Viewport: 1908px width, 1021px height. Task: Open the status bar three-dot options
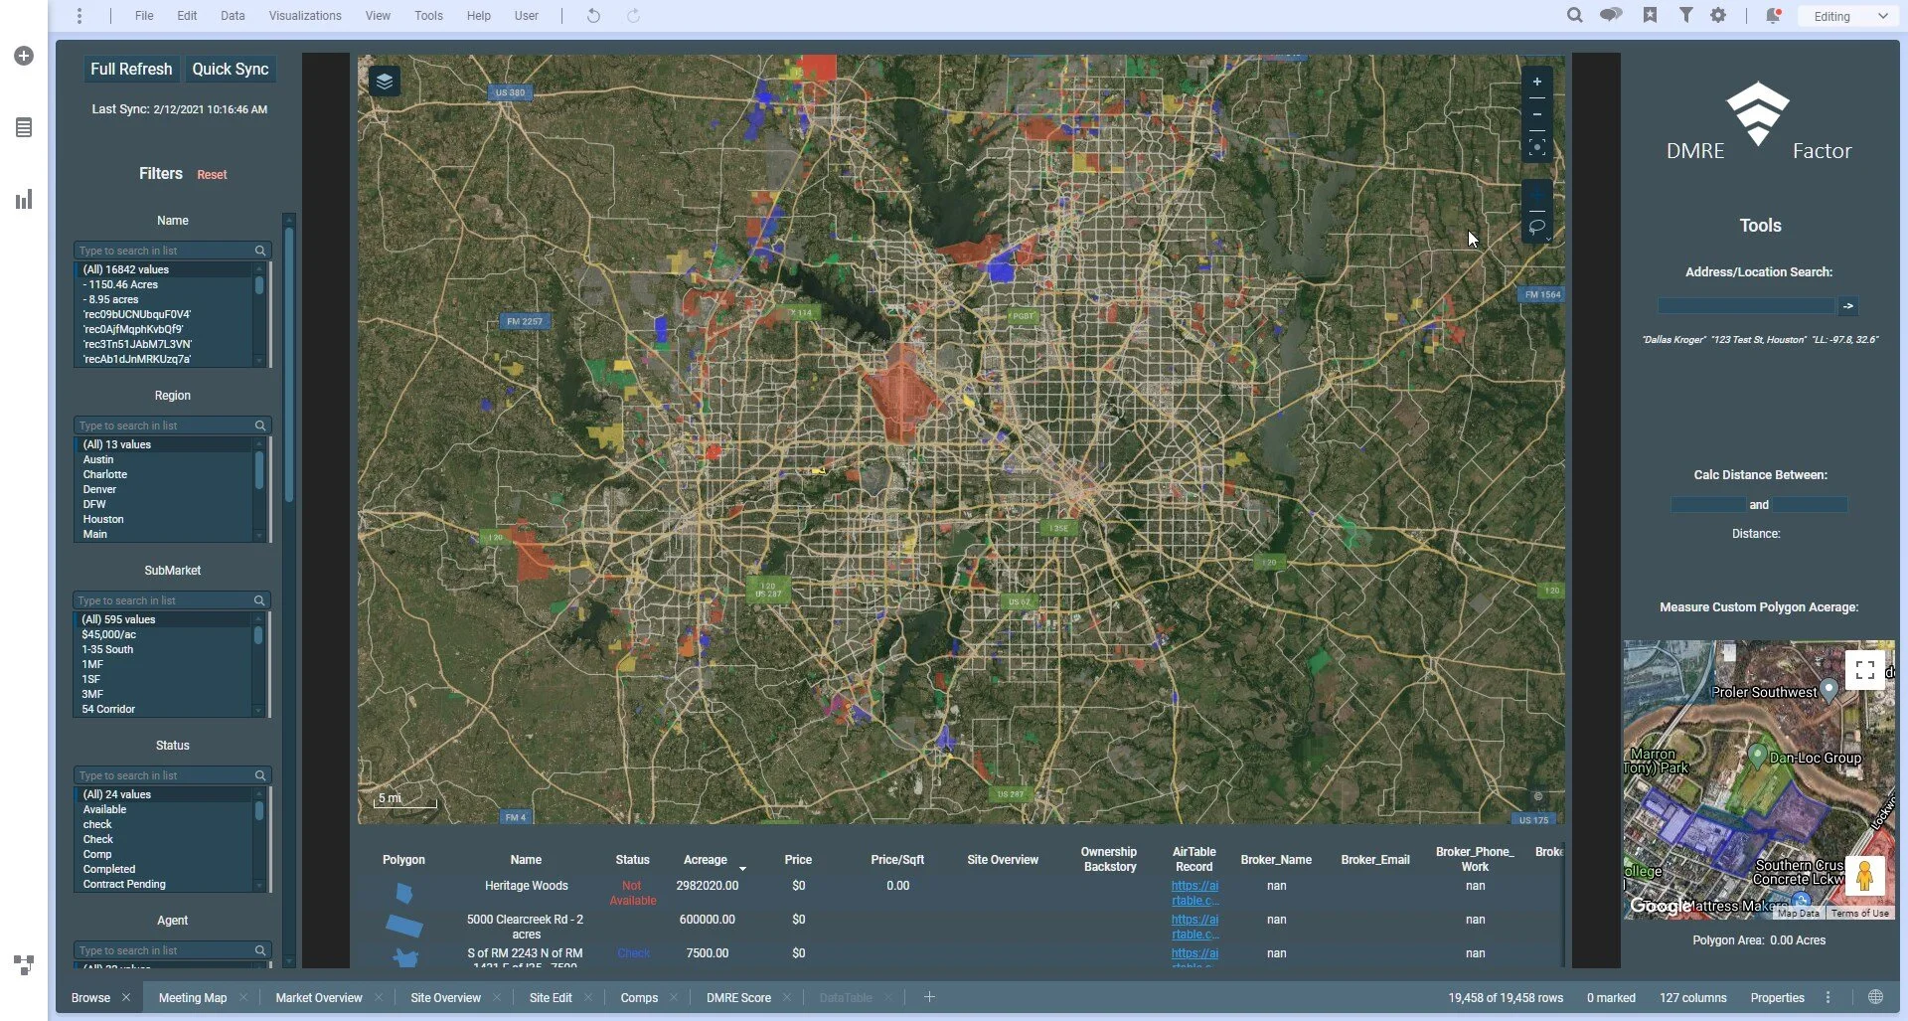1828,997
